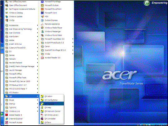Choose Open Office Document
Screen dimensions: 168x126
click(x=21, y=5)
